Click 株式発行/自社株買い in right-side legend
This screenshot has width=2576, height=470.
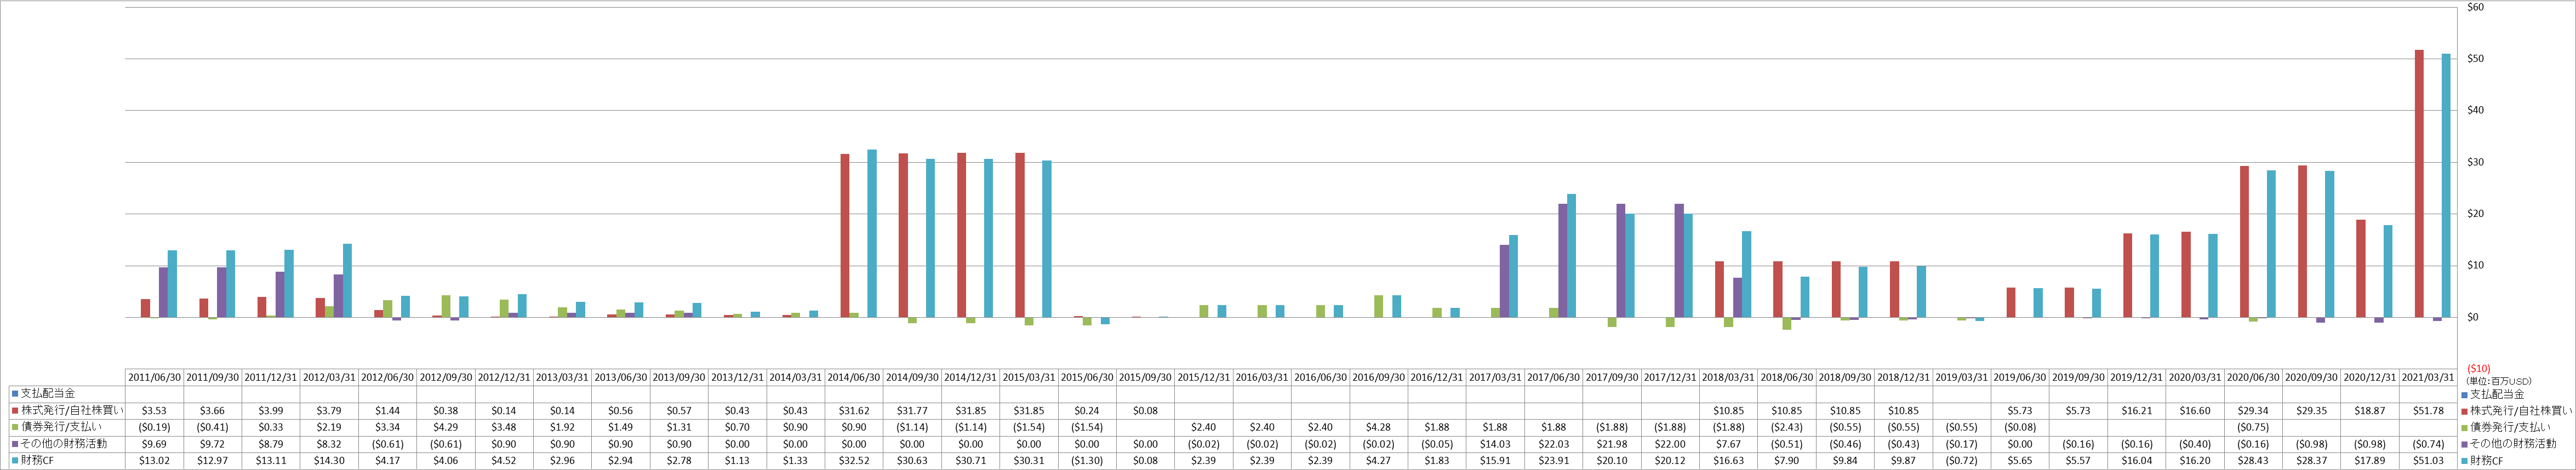point(2522,410)
